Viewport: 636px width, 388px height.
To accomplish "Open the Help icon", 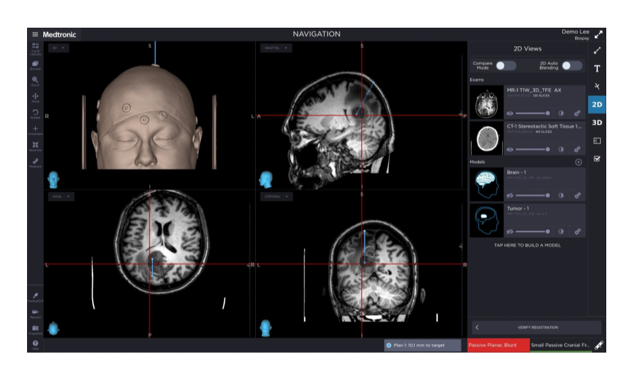I will pyautogui.click(x=35, y=345).
